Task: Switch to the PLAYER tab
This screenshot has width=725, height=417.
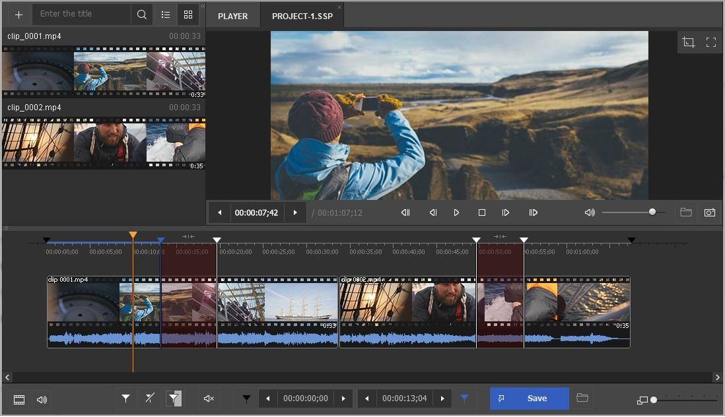Action: click(232, 15)
